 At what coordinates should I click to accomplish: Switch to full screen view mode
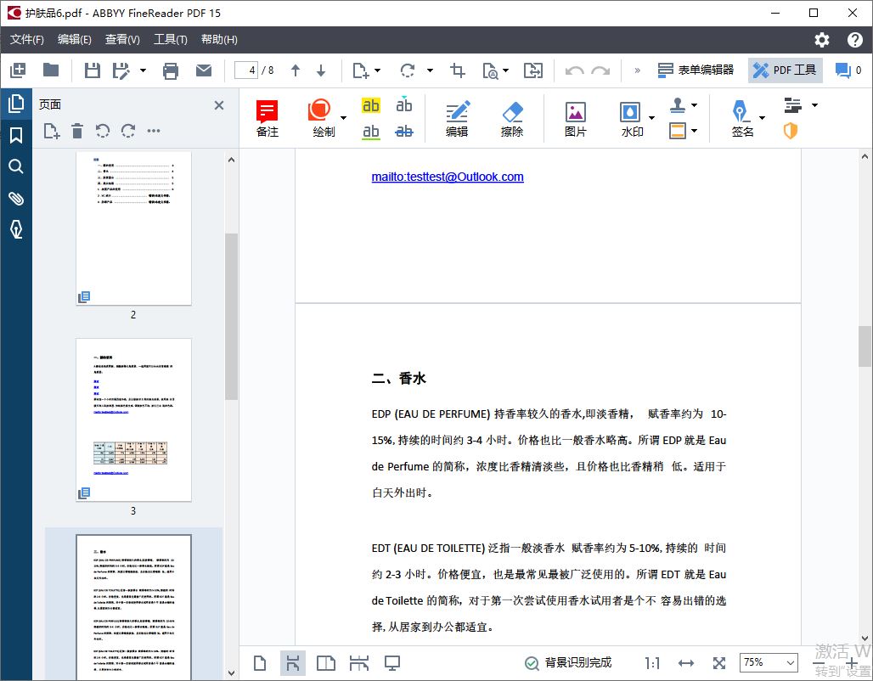click(x=392, y=663)
